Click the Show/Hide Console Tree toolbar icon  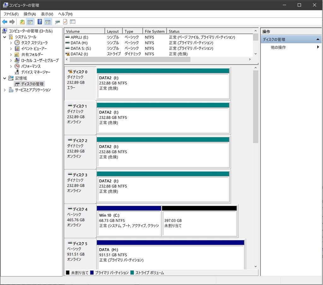point(30,22)
